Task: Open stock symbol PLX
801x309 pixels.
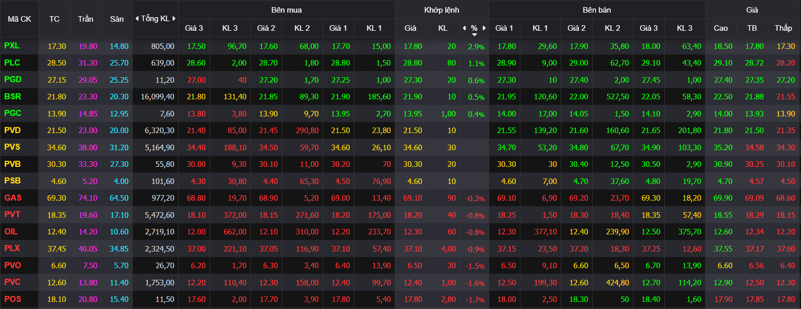Action: tap(12, 249)
